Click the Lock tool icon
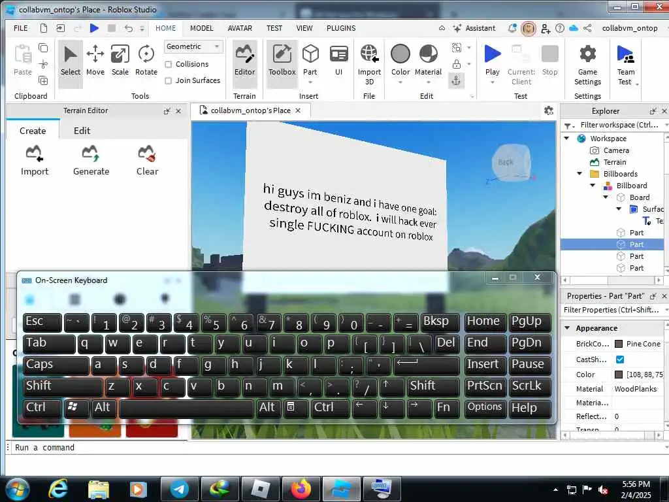The image size is (669, 502). point(457,64)
